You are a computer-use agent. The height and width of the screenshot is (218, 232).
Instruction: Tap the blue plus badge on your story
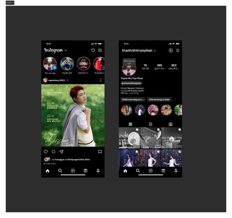coord(55,68)
